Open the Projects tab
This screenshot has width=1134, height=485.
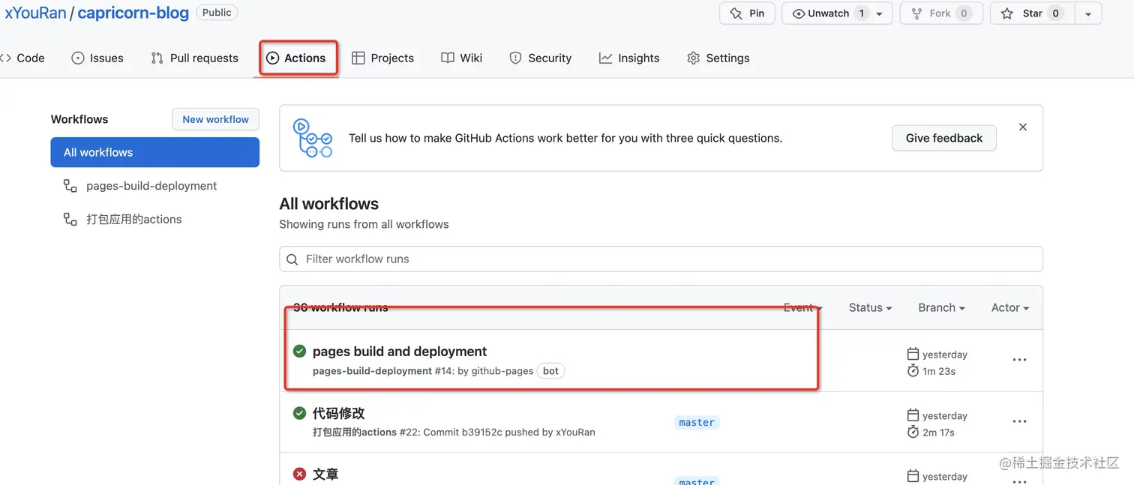tap(382, 58)
